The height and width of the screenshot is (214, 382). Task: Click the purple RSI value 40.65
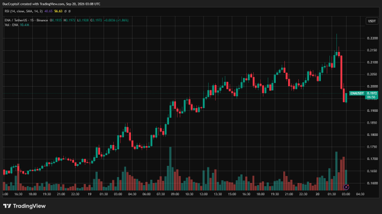tap(48, 11)
